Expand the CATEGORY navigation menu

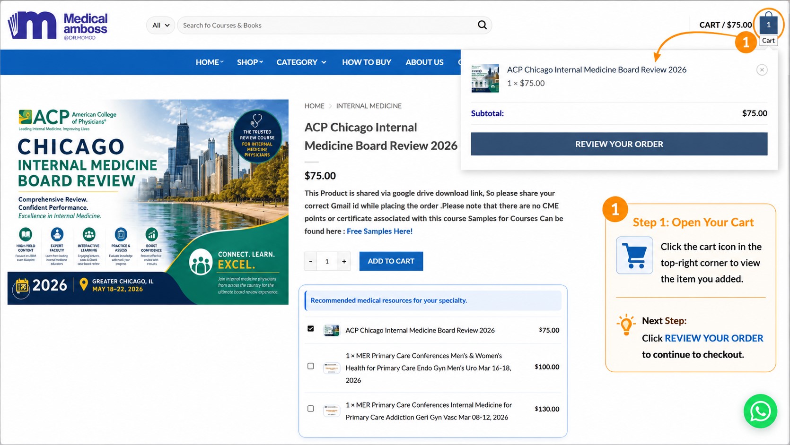click(301, 62)
